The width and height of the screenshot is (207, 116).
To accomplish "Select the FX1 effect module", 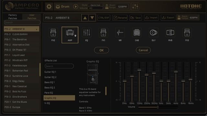I will pos(103,35).
